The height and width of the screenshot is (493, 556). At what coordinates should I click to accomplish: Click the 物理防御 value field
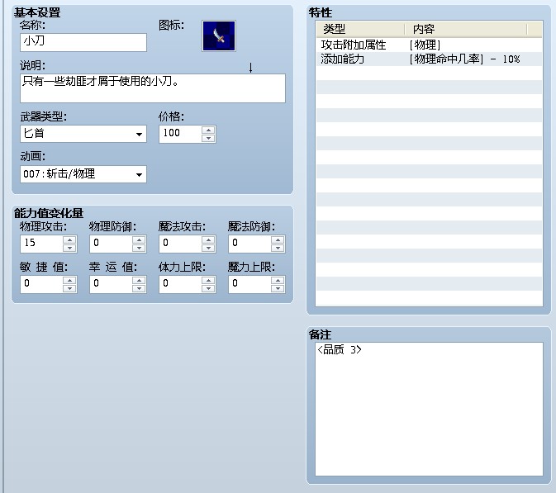click(111, 244)
